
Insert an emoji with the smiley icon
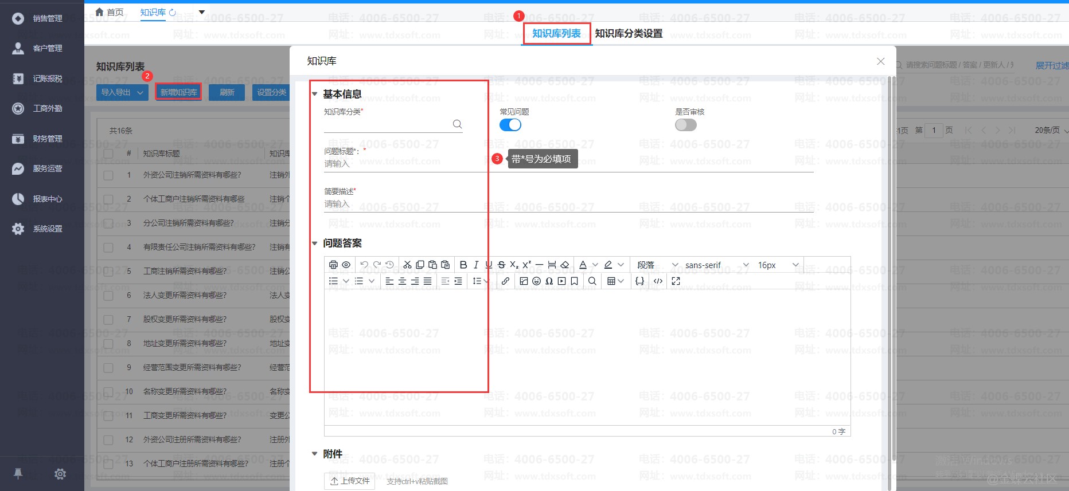[x=536, y=281]
